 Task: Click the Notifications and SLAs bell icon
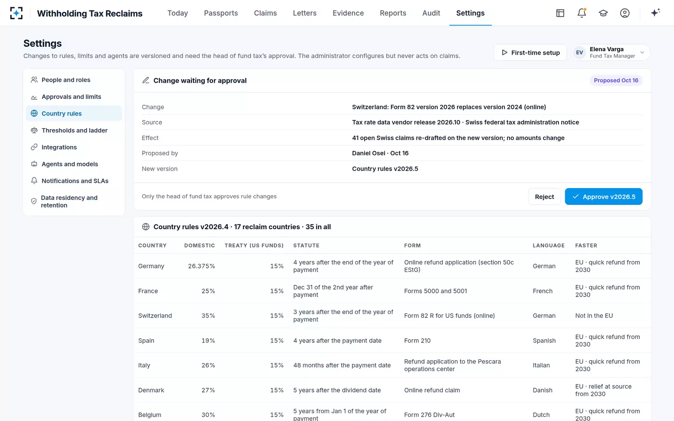coord(34,181)
